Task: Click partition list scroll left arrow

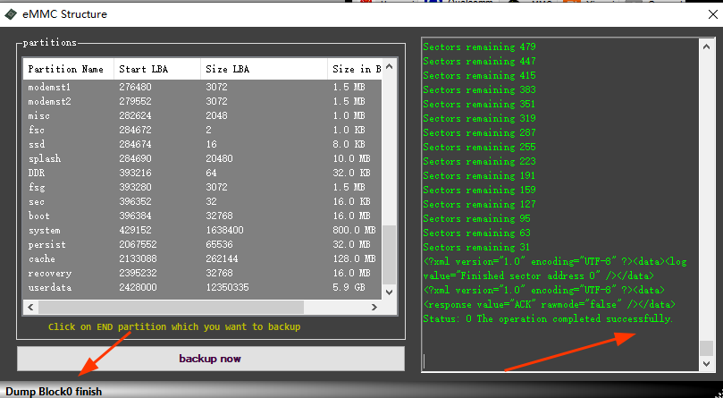Action: (x=30, y=307)
